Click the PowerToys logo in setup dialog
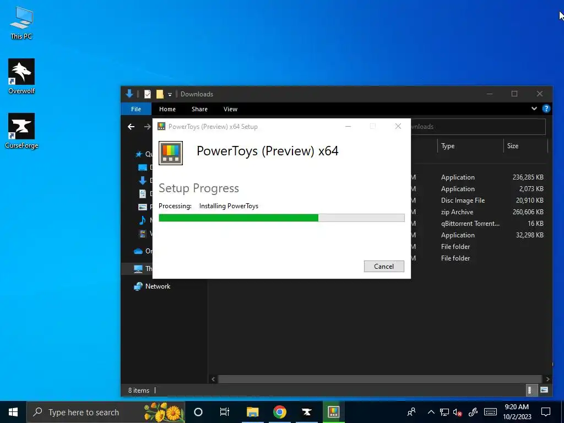This screenshot has width=564, height=423. click(x=171, y=153)
